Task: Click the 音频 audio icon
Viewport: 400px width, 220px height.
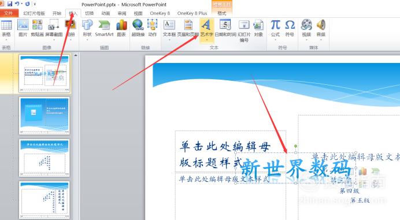Action: (321, 25)
